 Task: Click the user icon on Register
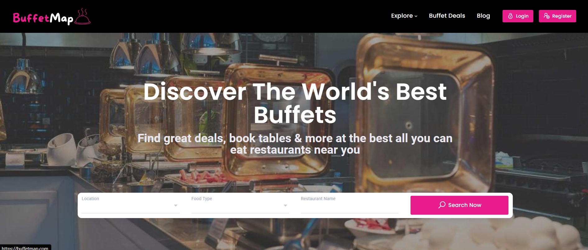[547, 16]
